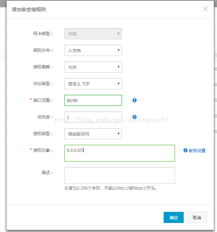
Task: Click the 授权对象 text area
Action: point(120,153)
